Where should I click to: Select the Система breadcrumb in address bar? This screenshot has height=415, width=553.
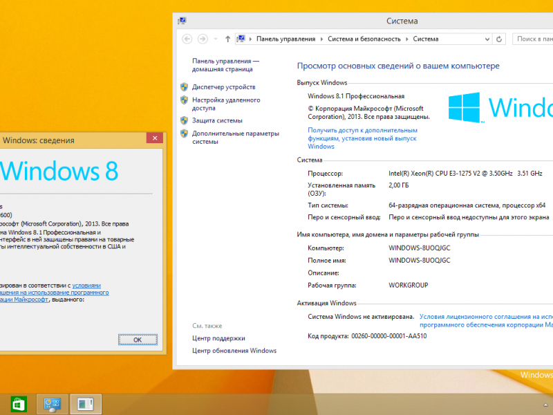[x=426, y=39]
